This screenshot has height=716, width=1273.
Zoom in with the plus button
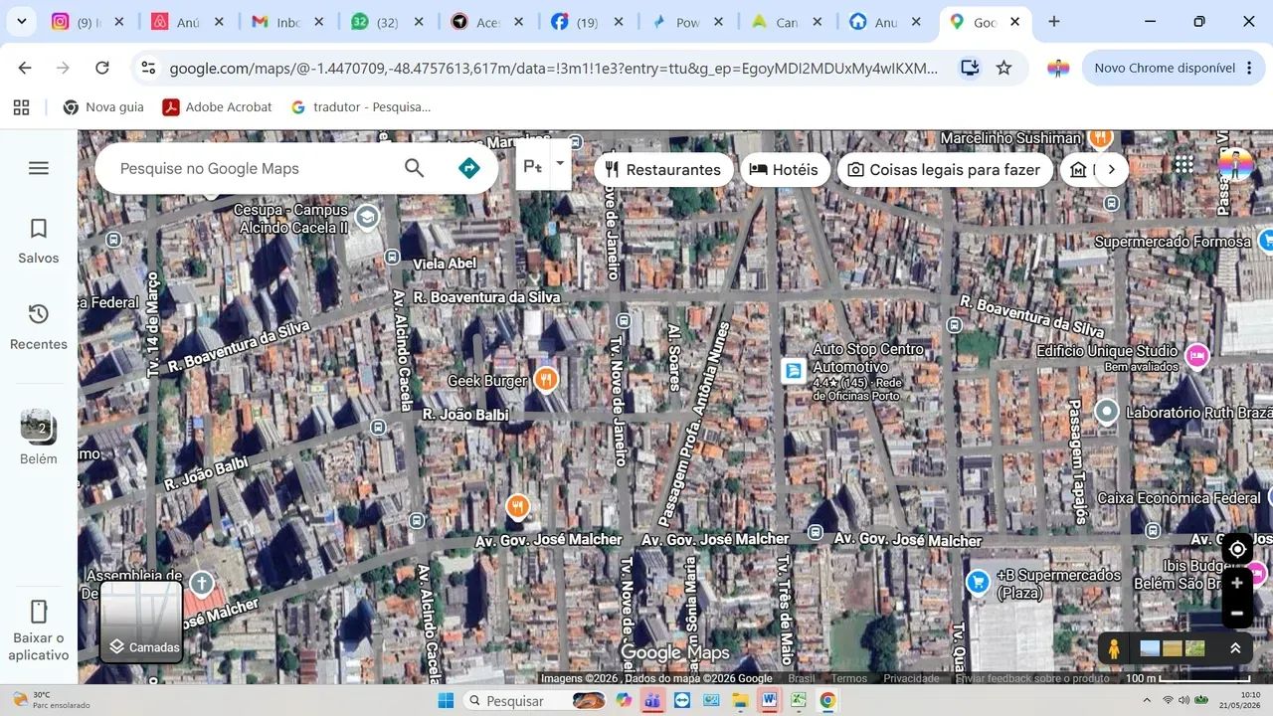point(1237,583)
